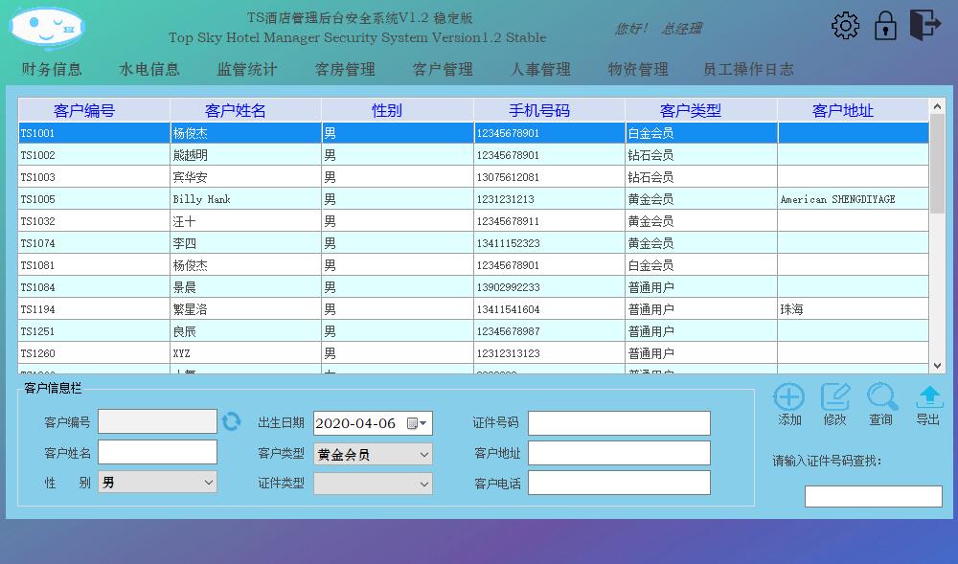The image size is (958, 564).
Task: Click the 证件号码 search input field
Action: [873, 496]
